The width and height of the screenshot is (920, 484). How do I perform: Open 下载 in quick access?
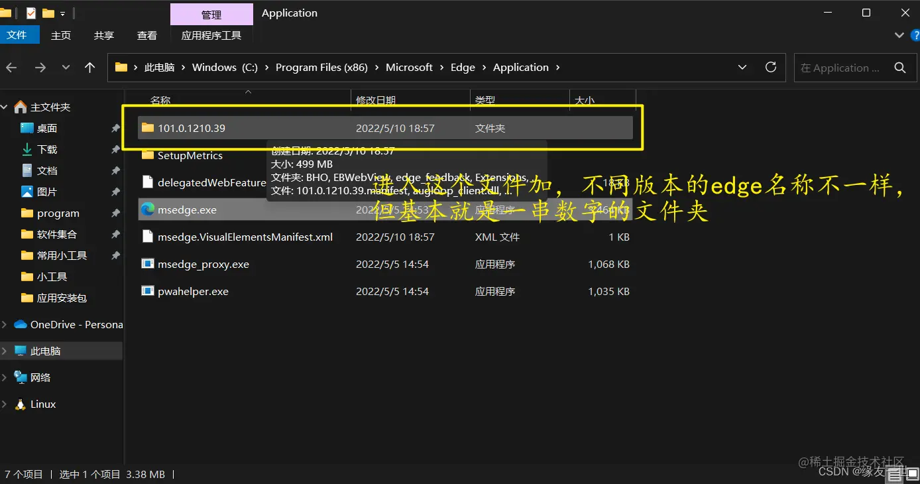click(x=47, y=149)
